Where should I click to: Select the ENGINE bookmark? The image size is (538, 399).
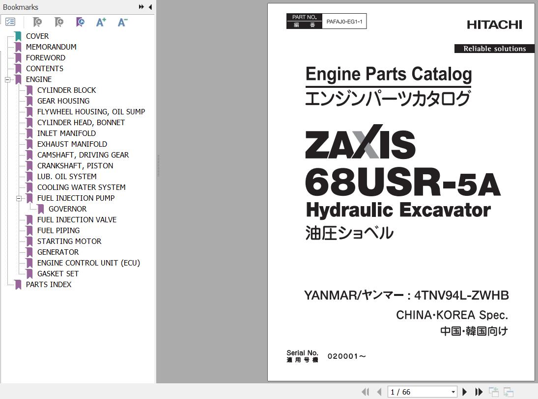[x=39, y=79]
